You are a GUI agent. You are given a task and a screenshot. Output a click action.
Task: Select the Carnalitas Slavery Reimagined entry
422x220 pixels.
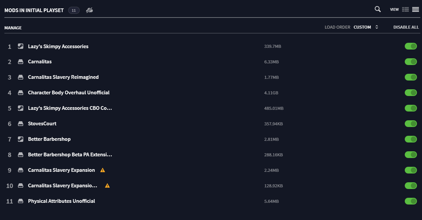pyautogui.click(x=211, y=77)
